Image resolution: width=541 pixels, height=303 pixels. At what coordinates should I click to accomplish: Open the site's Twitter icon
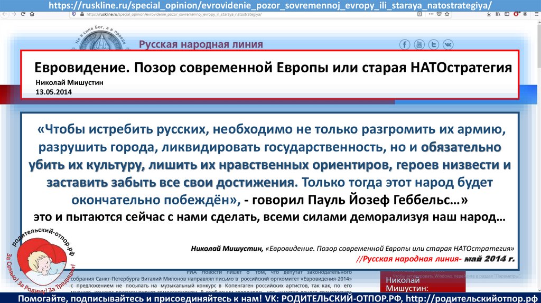tap(434, 44)
